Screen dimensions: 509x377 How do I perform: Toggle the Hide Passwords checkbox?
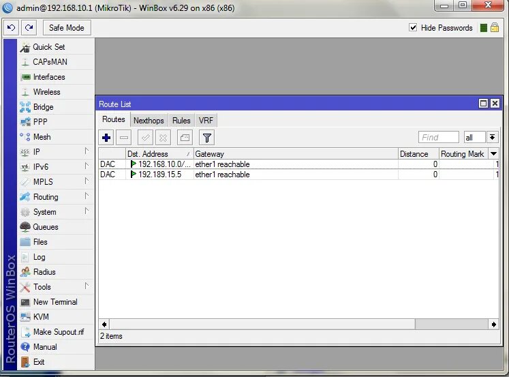coord(413,27)
